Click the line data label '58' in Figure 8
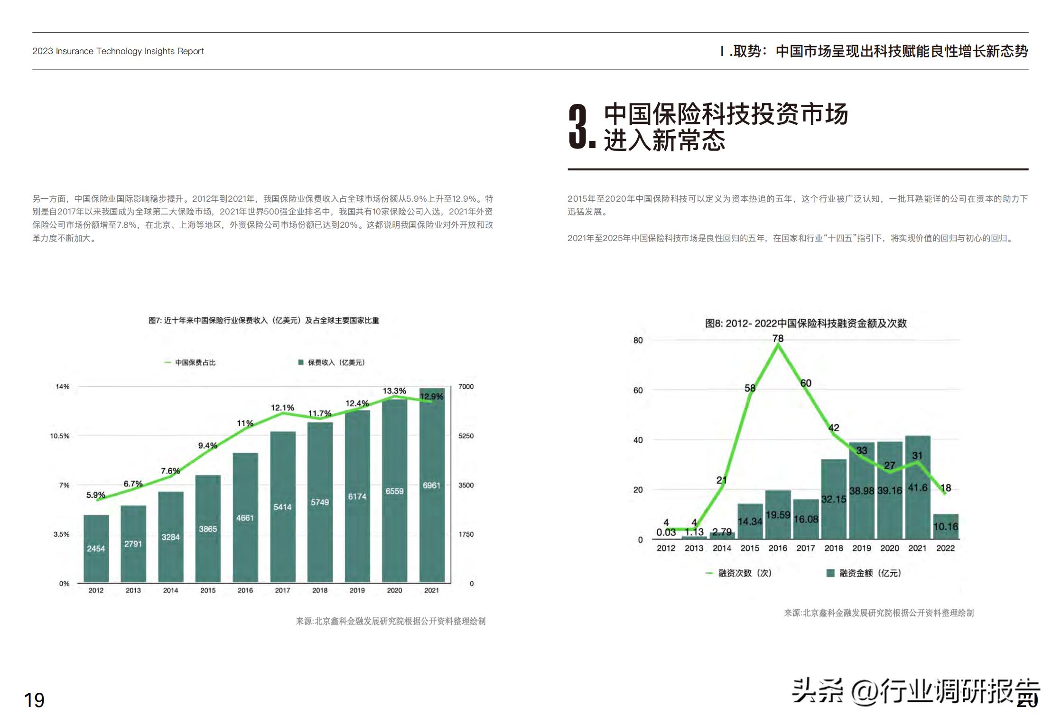This screenshot has height=725, width=1061. point(750,388)
